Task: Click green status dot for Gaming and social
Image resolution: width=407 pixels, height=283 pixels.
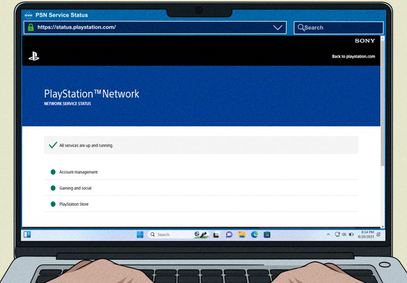Action: click(x=53, y=188)
